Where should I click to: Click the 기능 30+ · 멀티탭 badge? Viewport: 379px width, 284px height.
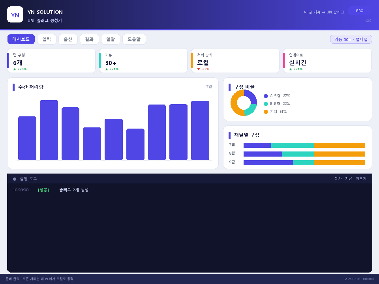[351, 39]
